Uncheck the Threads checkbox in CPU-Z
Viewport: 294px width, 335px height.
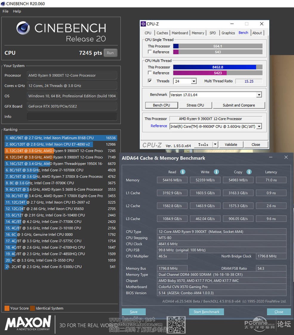[150, 81]
